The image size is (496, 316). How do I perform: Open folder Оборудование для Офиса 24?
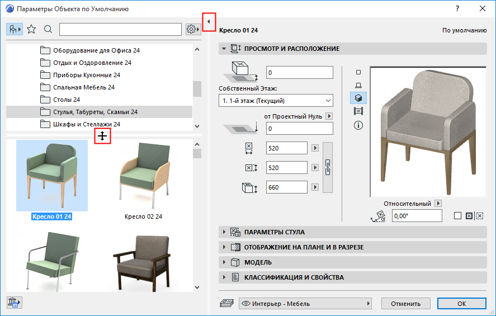99,50
